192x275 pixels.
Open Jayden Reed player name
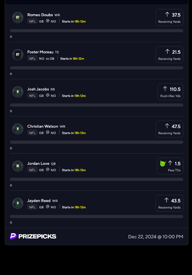[39, 201]
